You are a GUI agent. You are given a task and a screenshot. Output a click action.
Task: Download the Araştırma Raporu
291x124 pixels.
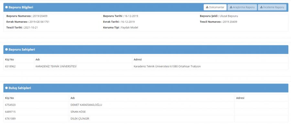tap(242, 7)
